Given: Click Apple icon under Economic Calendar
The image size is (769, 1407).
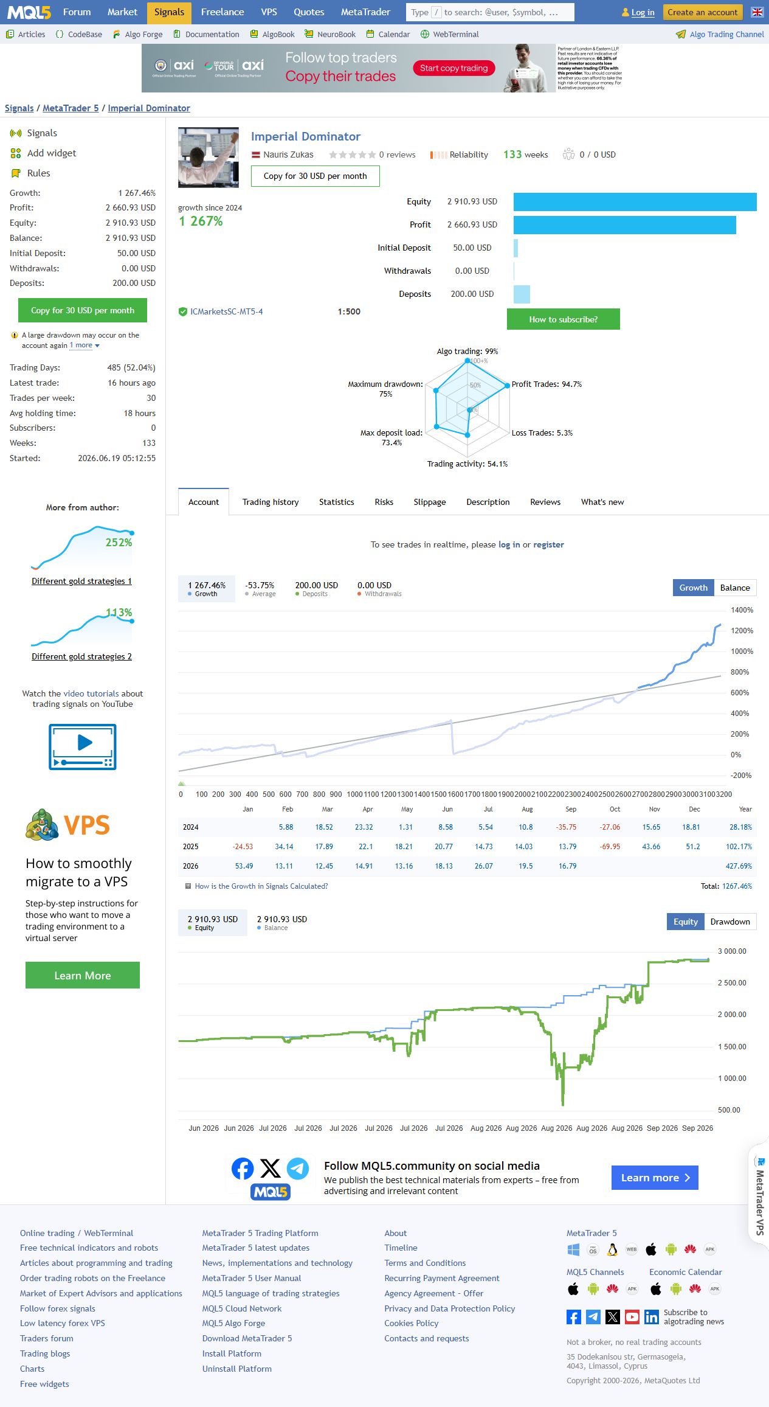Looking at the screenshot, I should coord(656,1288).
